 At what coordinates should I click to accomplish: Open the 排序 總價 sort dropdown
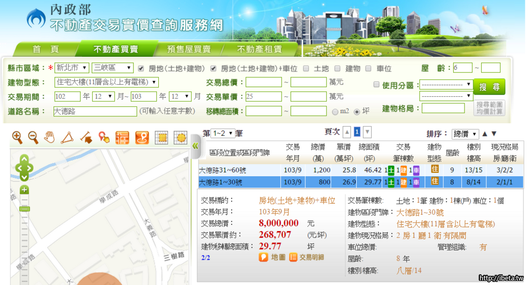(x=465, y=134)
